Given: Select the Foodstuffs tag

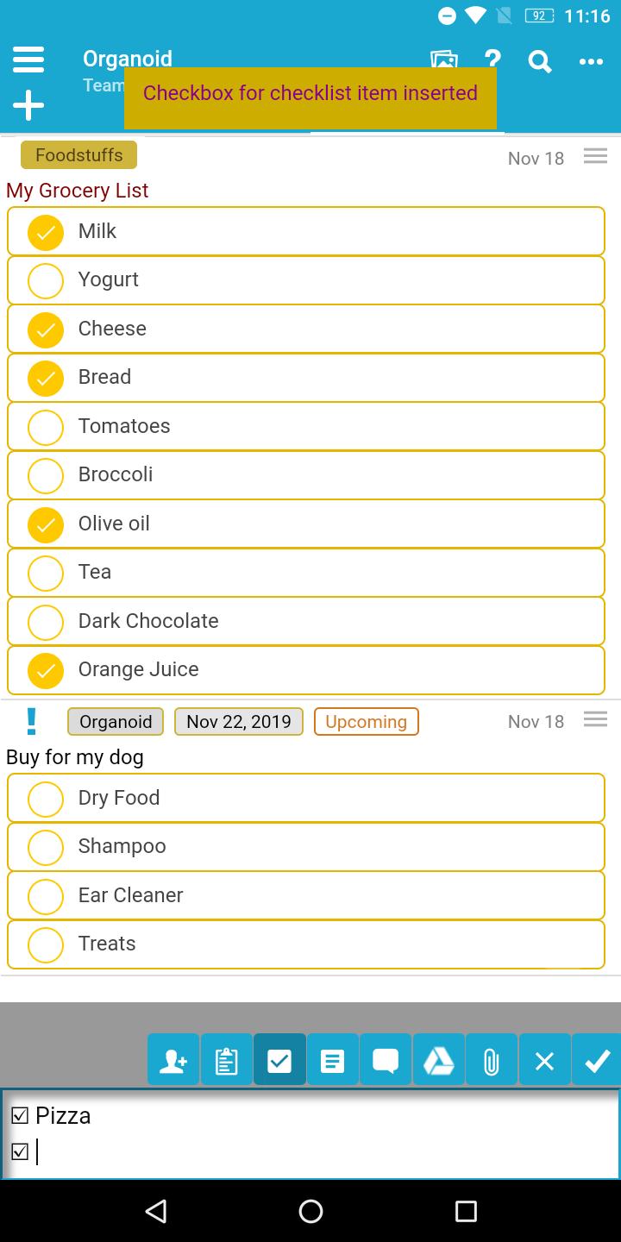Looking at the screenshot, I should pyautogui.click(x=78, y=155).
